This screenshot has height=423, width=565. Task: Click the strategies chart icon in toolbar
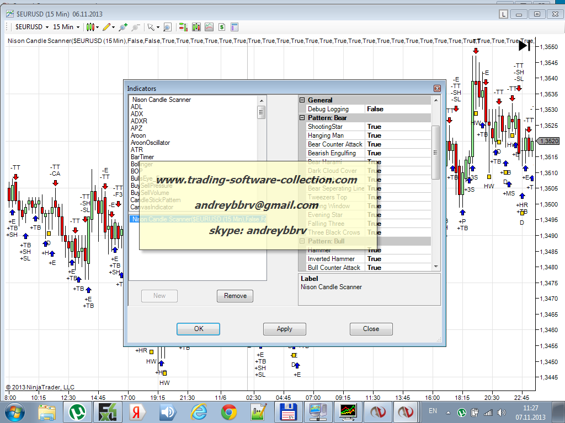click(209, 26)
